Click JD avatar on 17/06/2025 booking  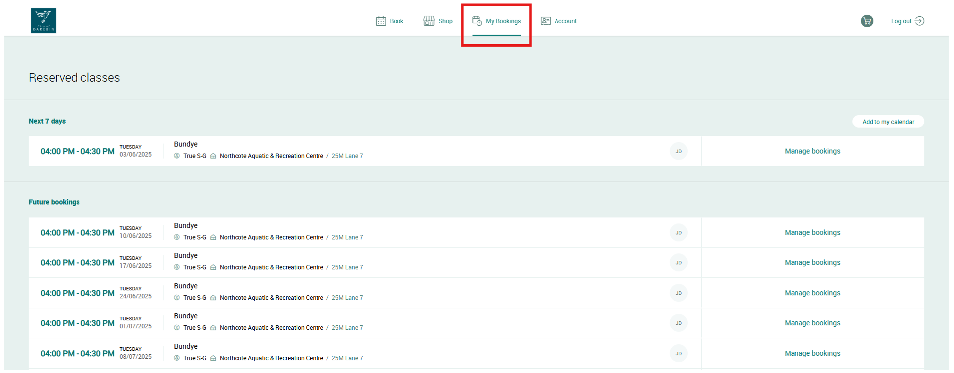(678, 263)
